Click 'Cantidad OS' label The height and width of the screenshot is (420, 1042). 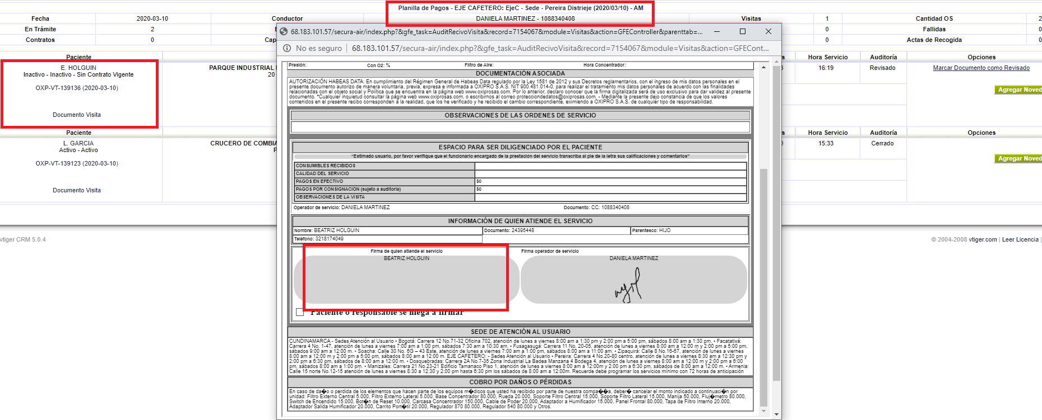point(934,18)
